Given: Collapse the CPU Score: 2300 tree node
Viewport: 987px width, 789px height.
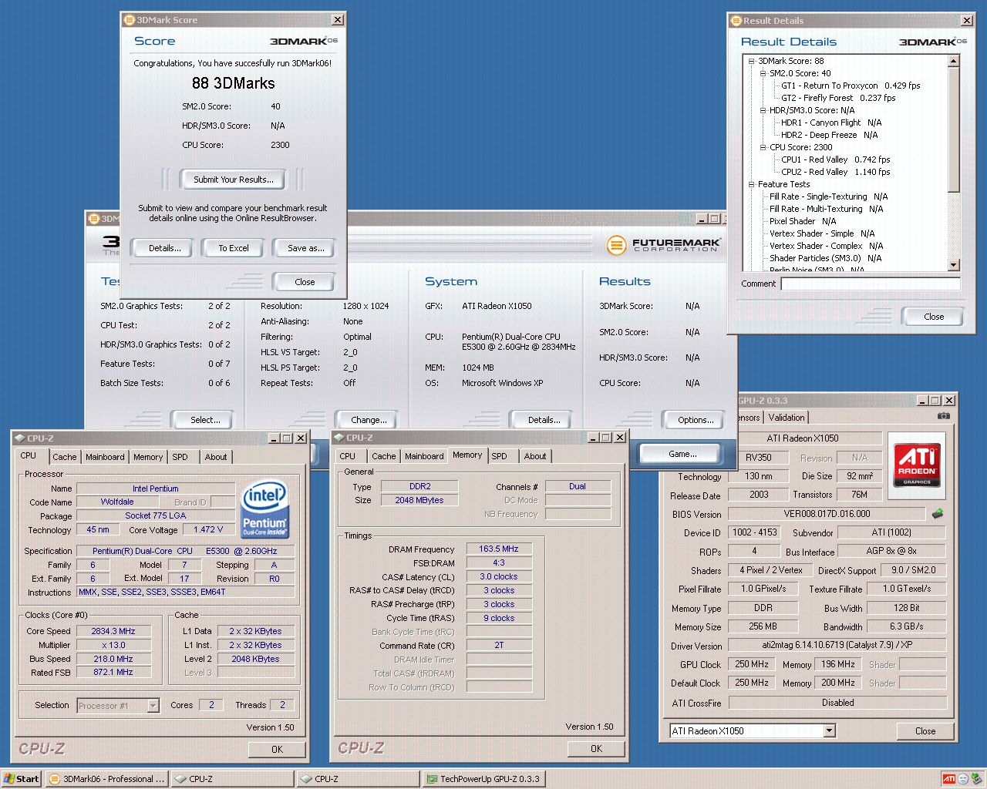Looking at the screenshot, I should pos(762,147).
